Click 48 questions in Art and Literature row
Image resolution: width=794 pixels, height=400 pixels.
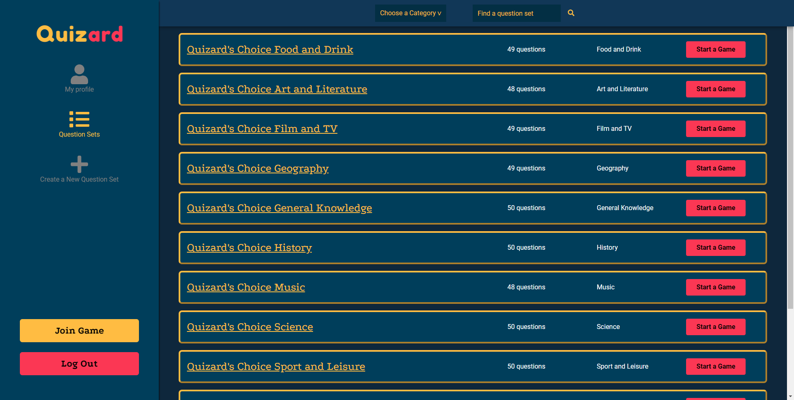pos(526,89)
